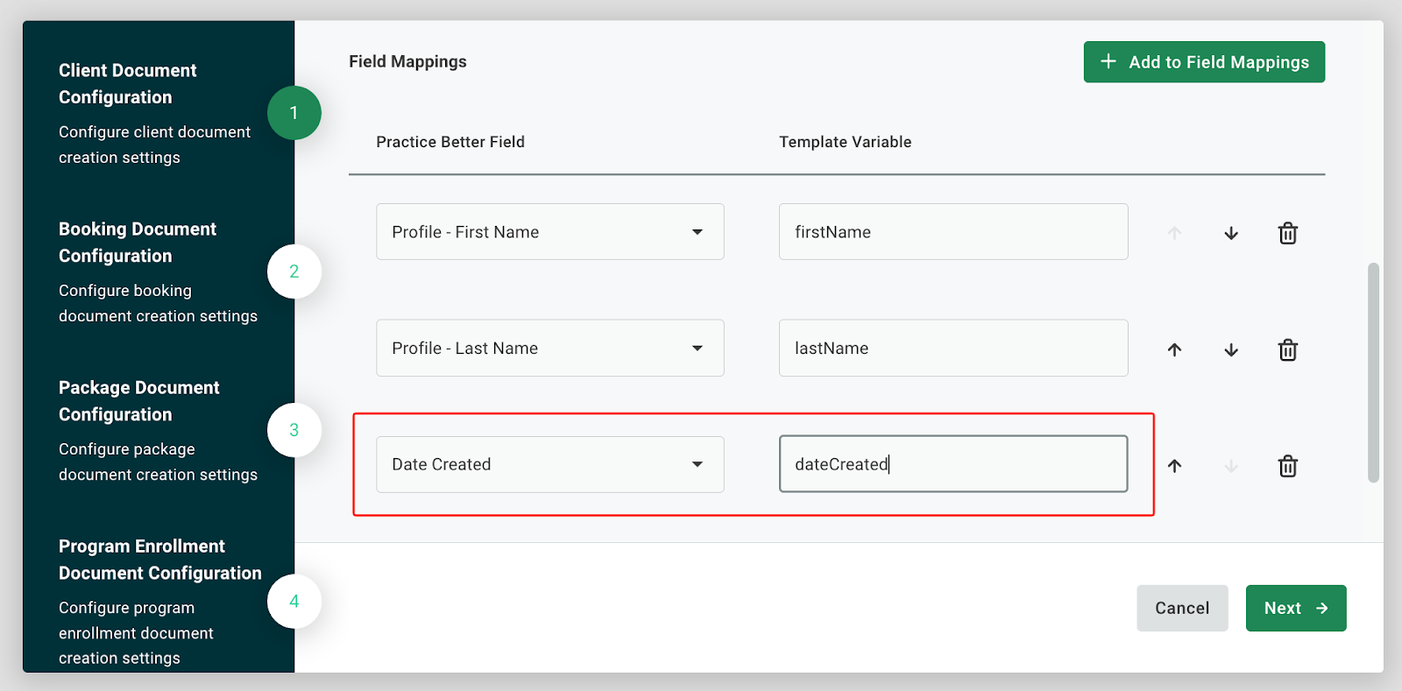This screenshot has height=691, width=1402.
Task: Move the firstName mapping down
Action: click(1231, 233)
